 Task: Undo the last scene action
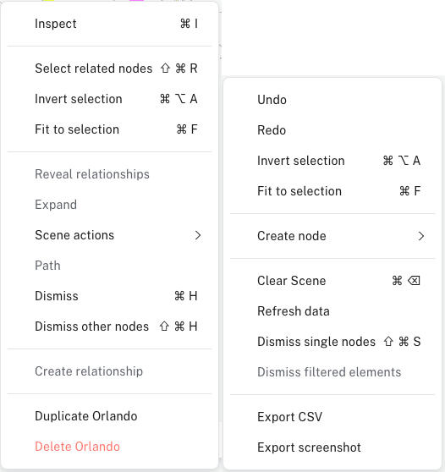pyautogui.click(x=332, y=100)
